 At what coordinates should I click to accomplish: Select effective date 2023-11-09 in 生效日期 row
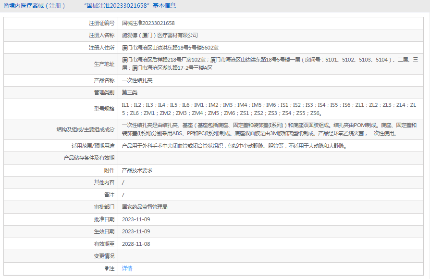click(136, 231)
